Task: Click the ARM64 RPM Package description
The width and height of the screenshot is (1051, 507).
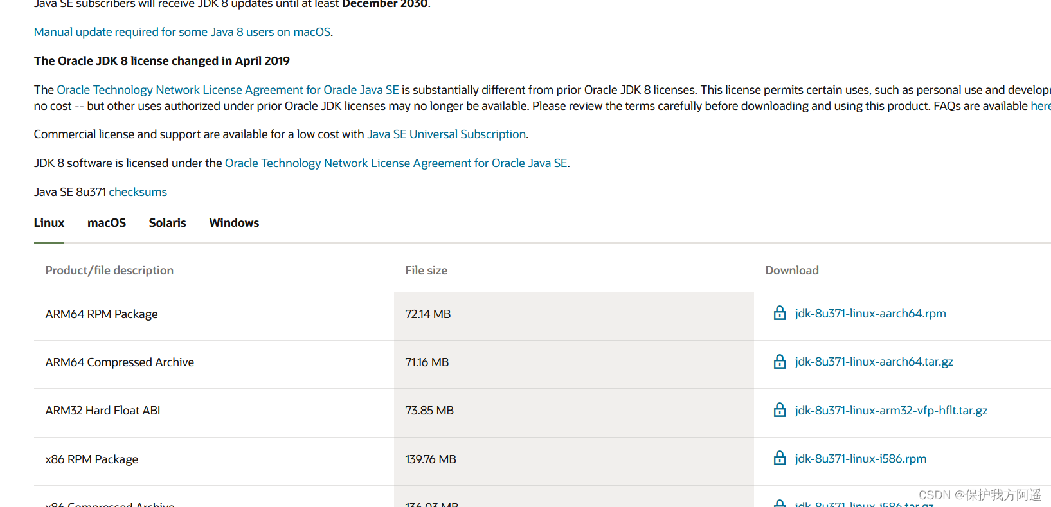Action: tap(102, 314)
